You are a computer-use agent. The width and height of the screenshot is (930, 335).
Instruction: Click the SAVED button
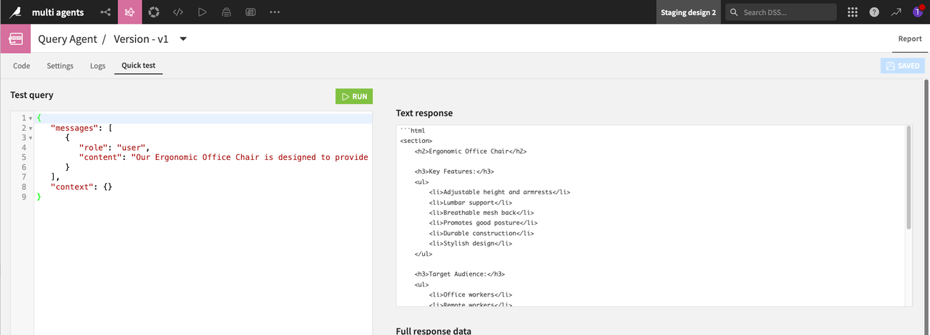pos(902,66)
